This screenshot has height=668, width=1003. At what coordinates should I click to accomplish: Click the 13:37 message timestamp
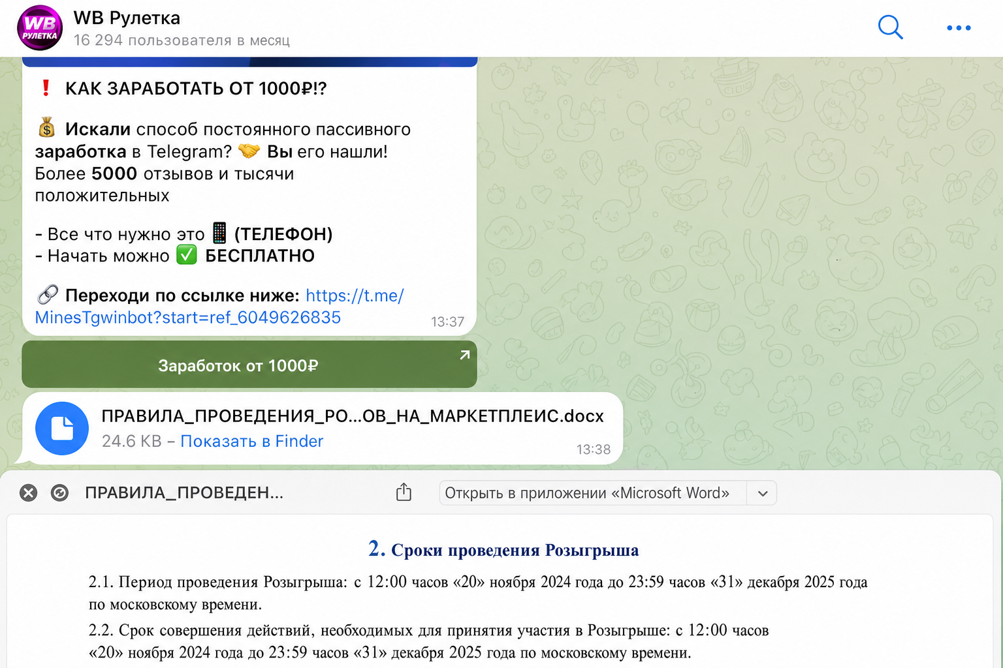coord(447,322)
